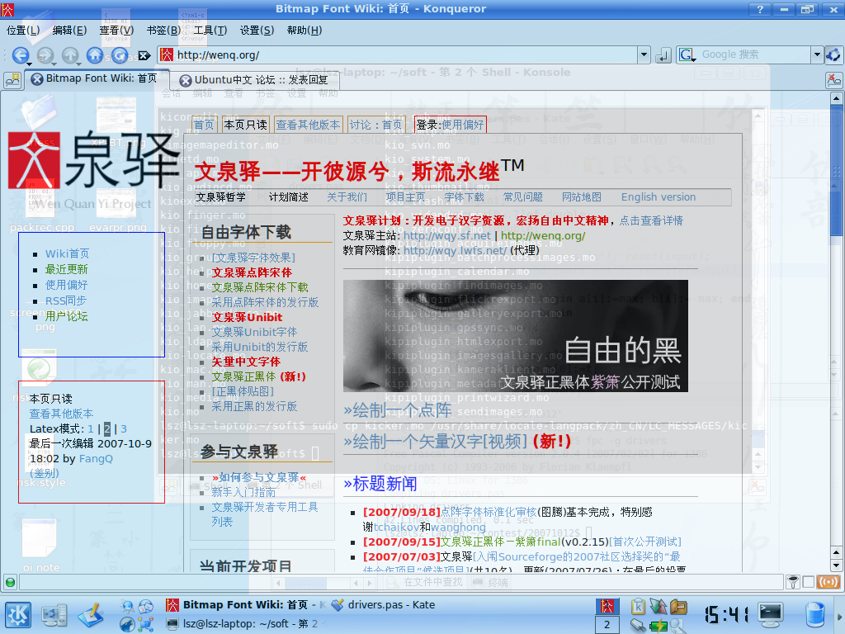Click the 首页 page tab link
The height and width of the screenshot is (634, 845).
[x=204, y=125]
